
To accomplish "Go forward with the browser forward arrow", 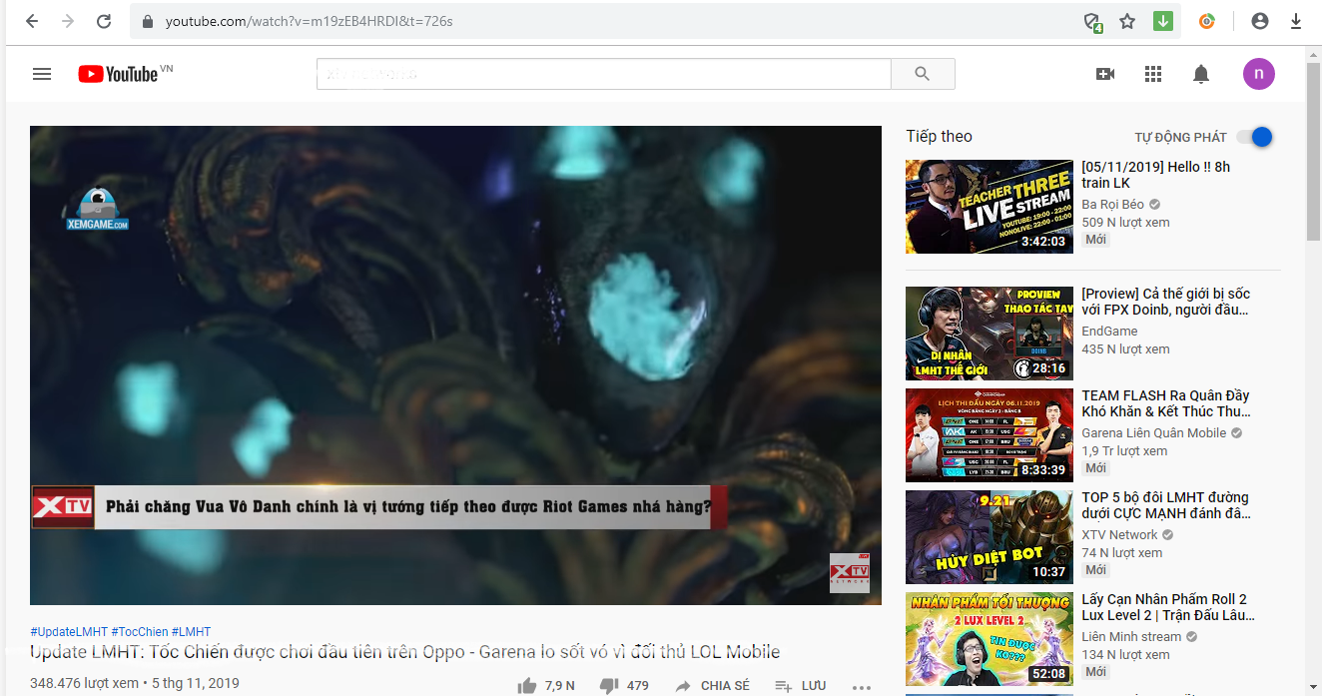I will tap(68, 21).
